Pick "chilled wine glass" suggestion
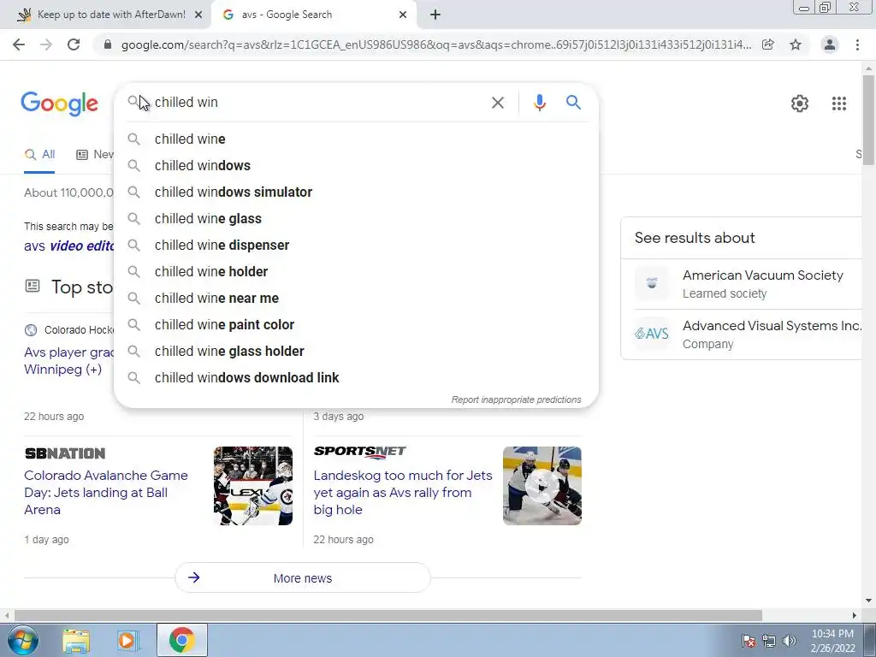This screenshot has width=876, height=657. [356, 218]
